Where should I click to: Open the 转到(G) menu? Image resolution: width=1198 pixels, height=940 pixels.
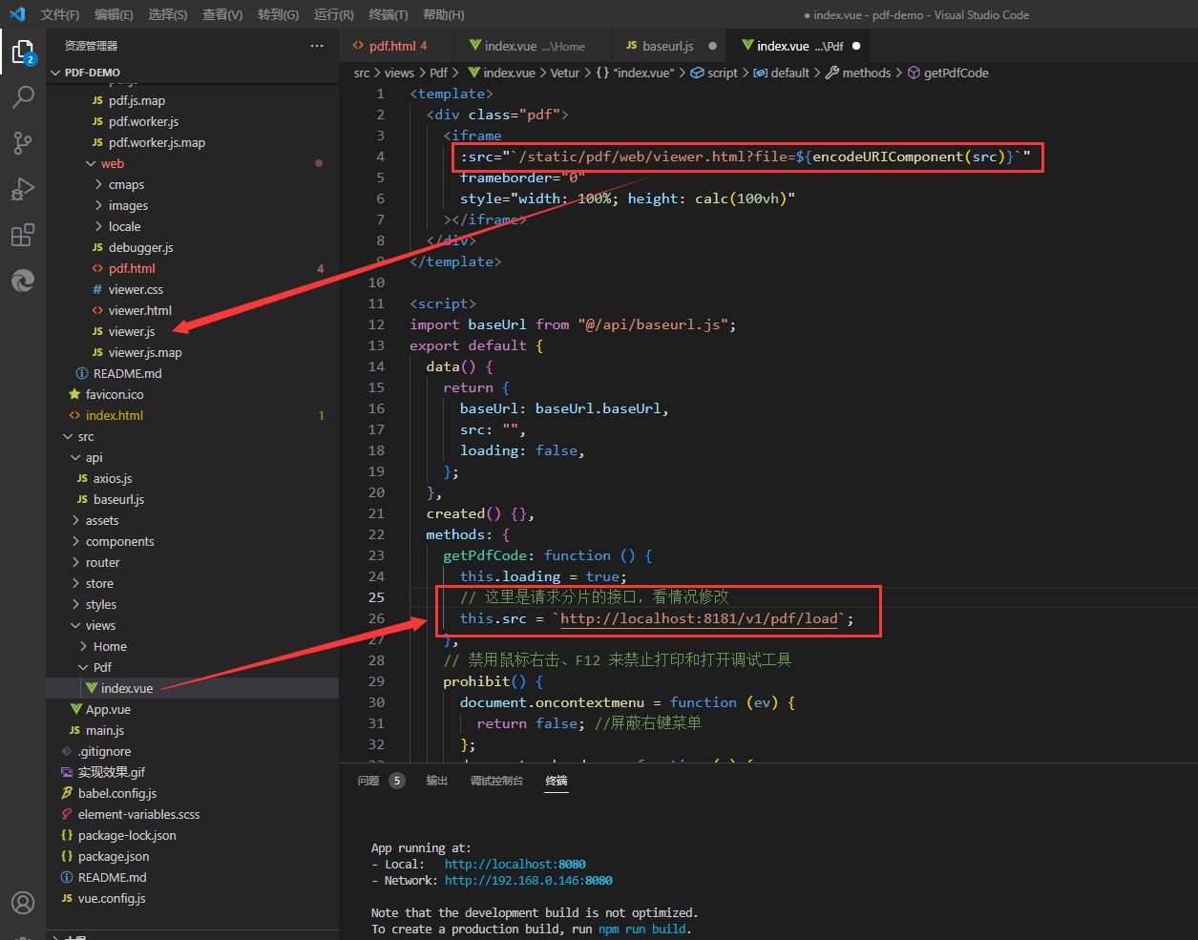[x=278, y=14]
